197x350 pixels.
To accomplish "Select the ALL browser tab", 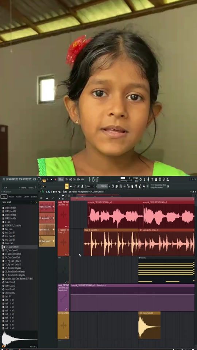I will click(4, 197).
